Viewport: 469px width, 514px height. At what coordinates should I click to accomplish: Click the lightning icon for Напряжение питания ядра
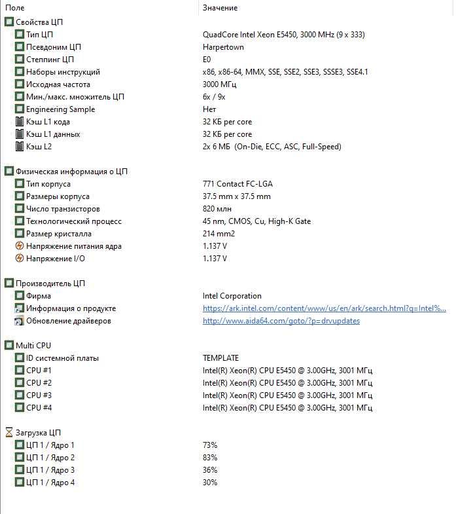pyautogui.click(x=20, y=246)
